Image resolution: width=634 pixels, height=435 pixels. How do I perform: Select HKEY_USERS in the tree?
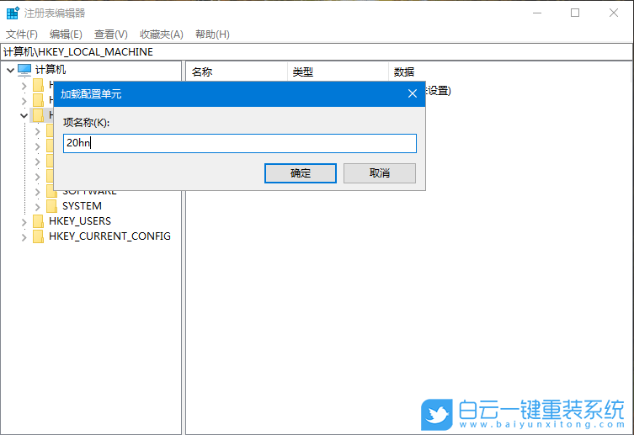(x=80, y=221)
